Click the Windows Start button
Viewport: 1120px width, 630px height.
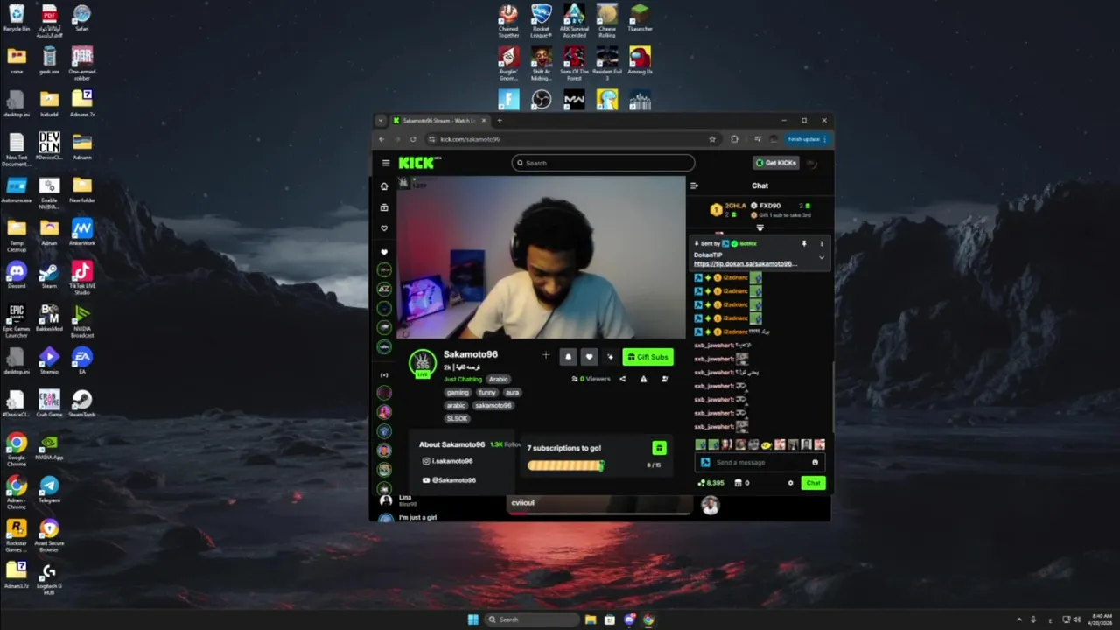(473, 619)
